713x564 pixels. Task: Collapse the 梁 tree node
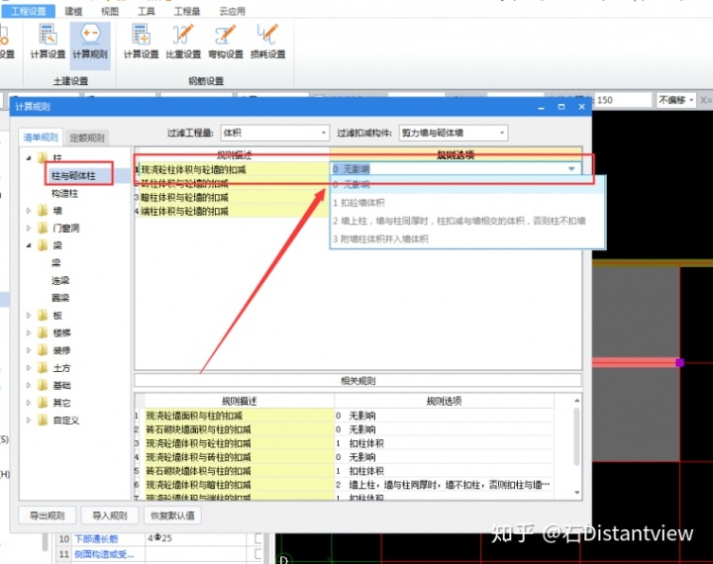coord(29,245)
